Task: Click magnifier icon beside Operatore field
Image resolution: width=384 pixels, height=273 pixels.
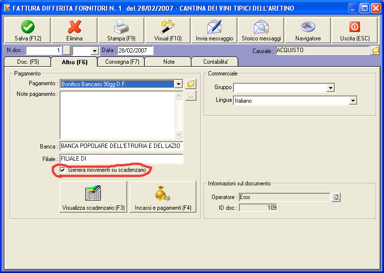Action: click(336, 197)
